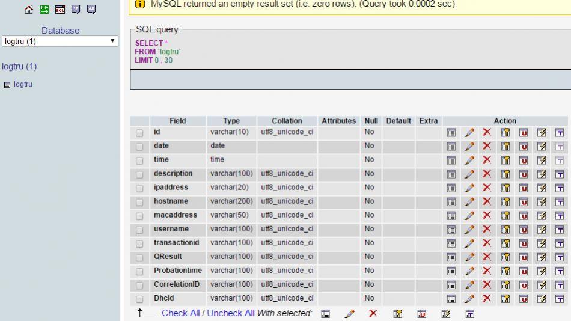571x321 pixels.
Task: Click the LIMIT keyword in SQL query
Action: point(144,60)
